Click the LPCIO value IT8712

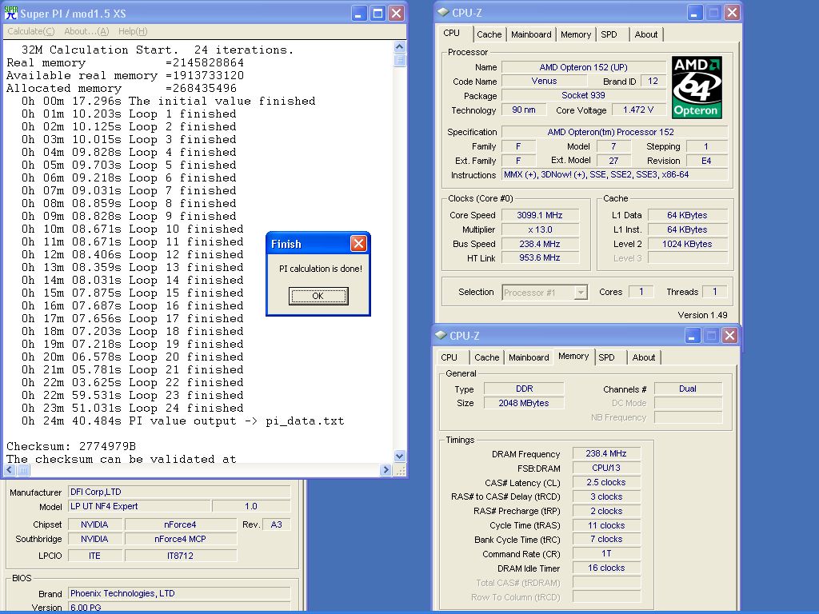pyautogui.click(x=180, y=556)
